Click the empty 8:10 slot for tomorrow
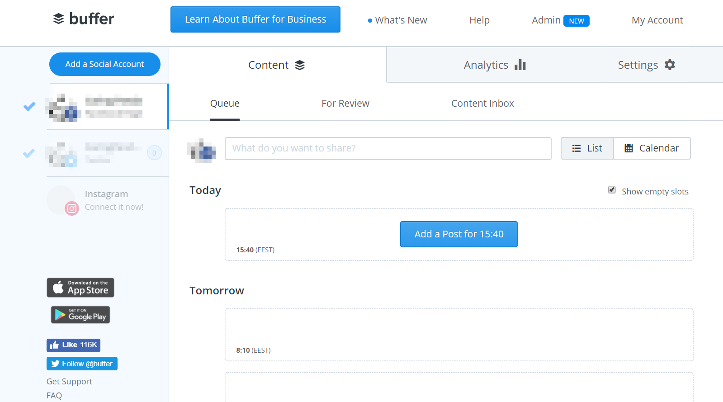The image size is (723, 402). (459, 335)
